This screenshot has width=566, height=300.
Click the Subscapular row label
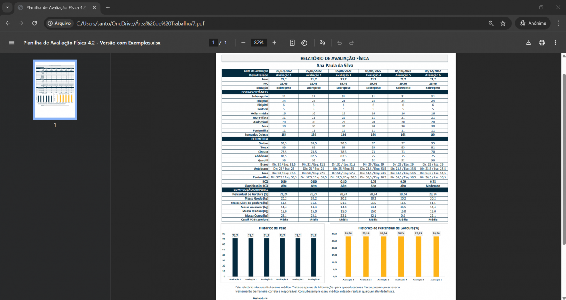click(260, 97)
